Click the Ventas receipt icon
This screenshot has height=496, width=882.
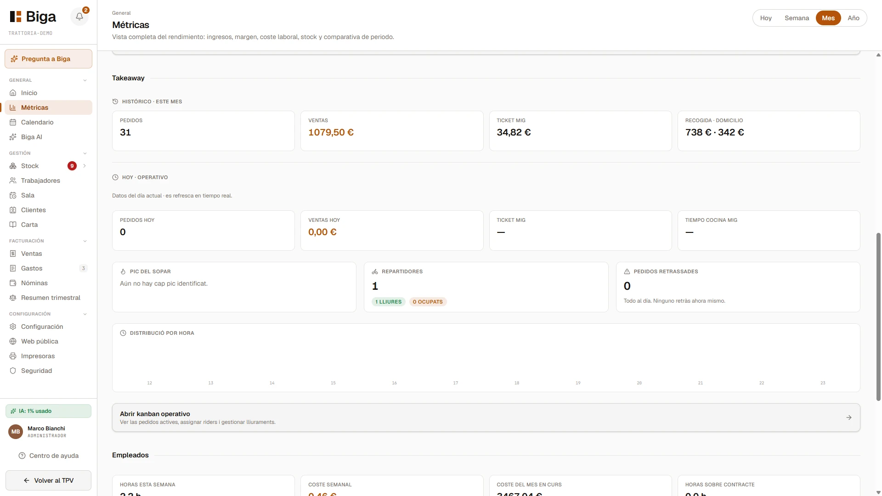point(13,254)
